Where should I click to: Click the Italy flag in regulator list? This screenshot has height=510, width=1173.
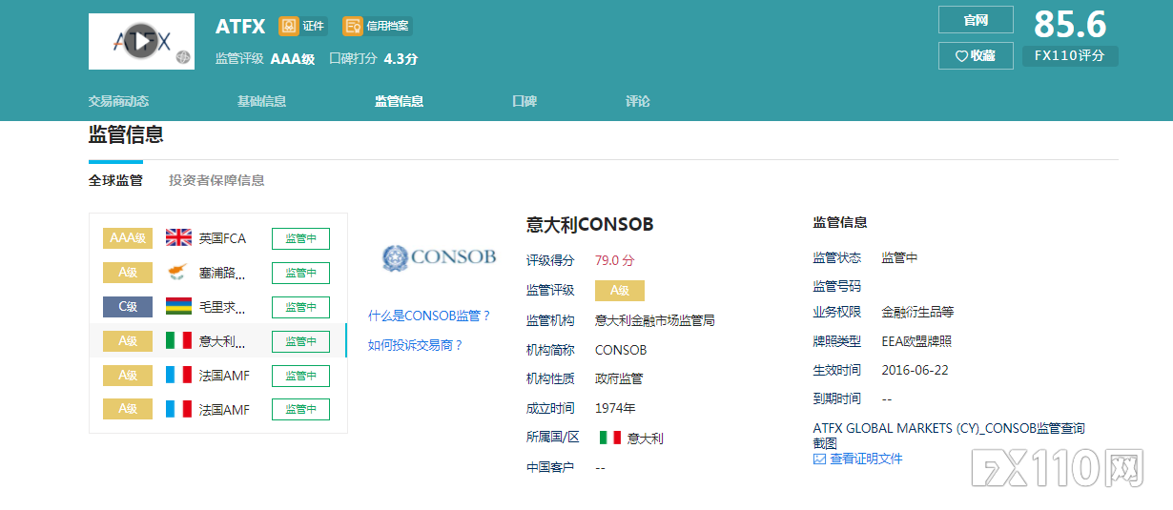point(178,341)
